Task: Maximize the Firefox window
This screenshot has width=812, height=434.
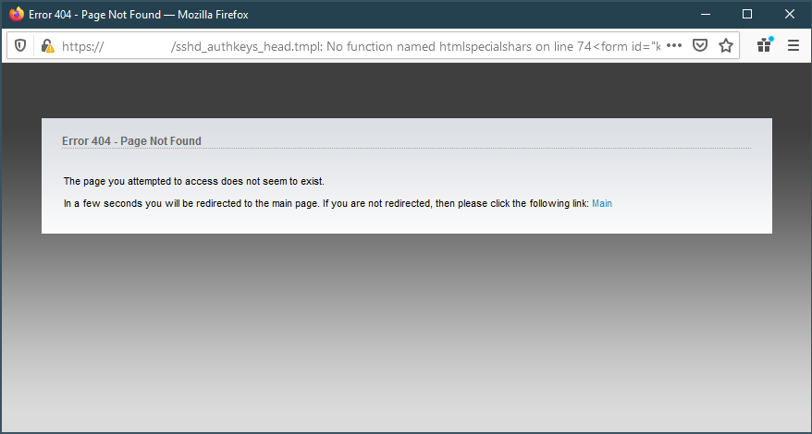Action: [x=747, y=15]
